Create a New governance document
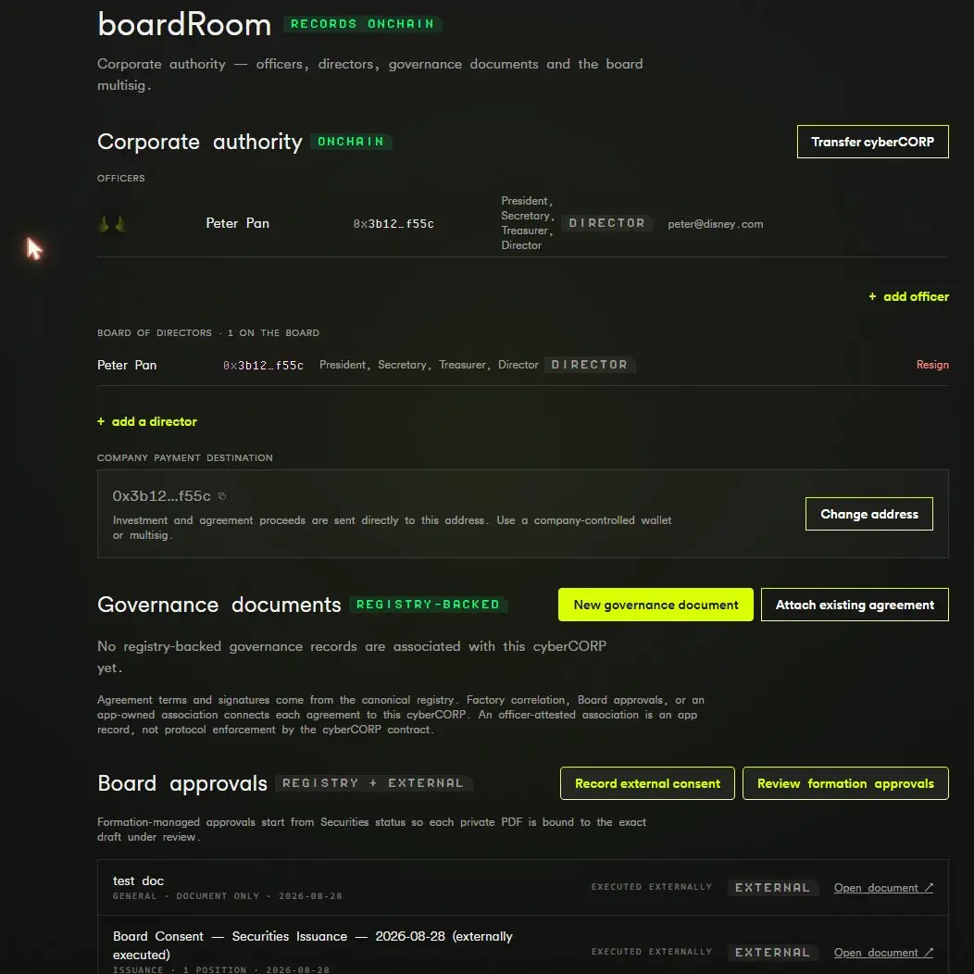Screen dimensions: 974x974 coord(656,605)
